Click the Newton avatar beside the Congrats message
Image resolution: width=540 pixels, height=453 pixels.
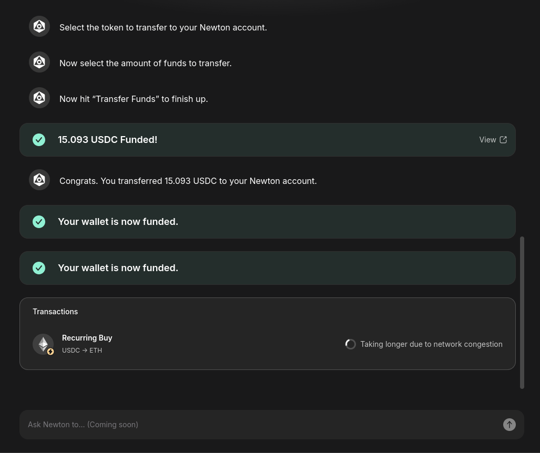(39, 180)
